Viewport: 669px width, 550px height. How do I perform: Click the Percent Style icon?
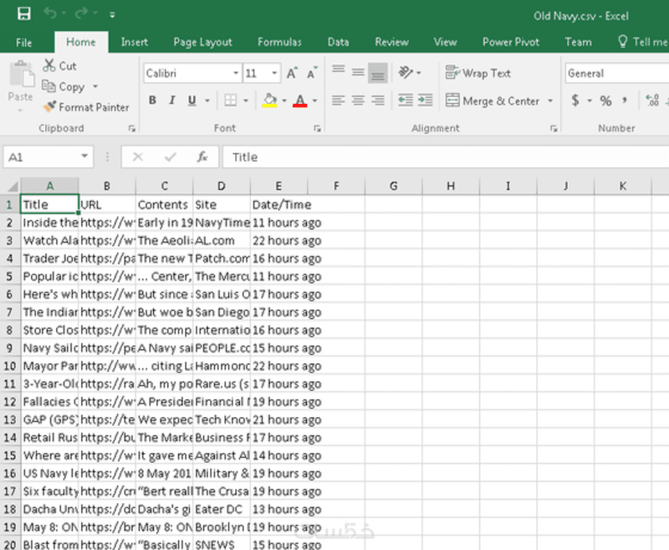(x=605, y=100)
